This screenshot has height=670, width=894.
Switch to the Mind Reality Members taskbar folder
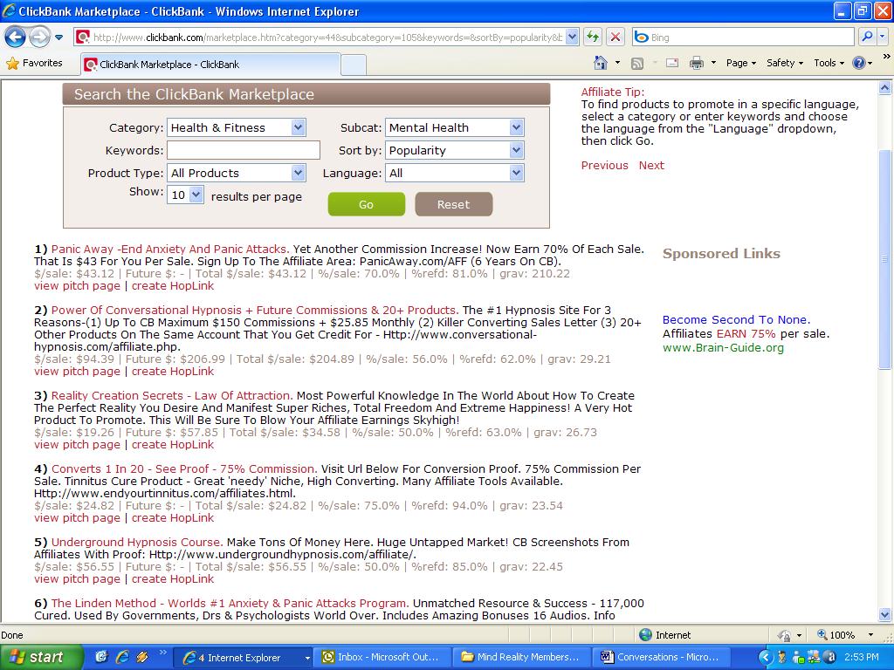coord(521,658)
